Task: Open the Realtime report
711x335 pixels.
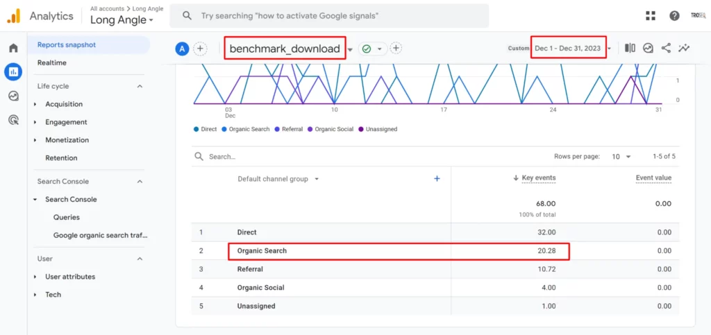Action: coord(51,63)
